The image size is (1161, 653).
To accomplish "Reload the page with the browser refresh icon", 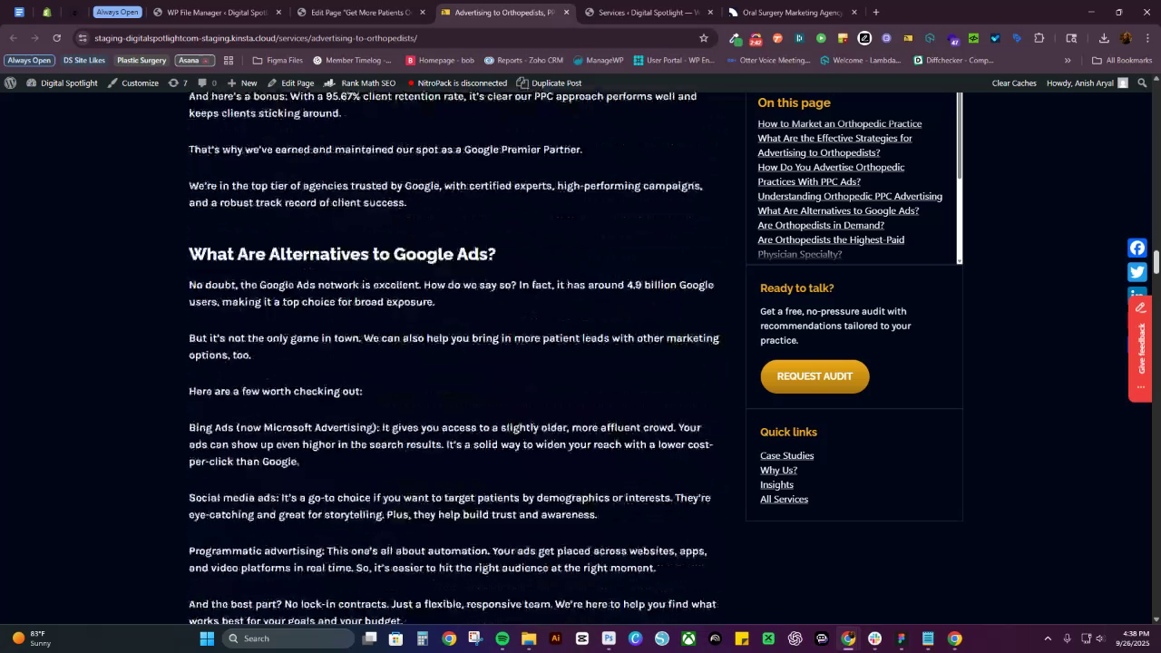I will click(56, 38).
